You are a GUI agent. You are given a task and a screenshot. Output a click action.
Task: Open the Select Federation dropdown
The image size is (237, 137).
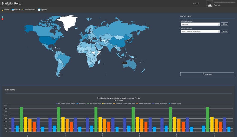click(x=200, y=31)
